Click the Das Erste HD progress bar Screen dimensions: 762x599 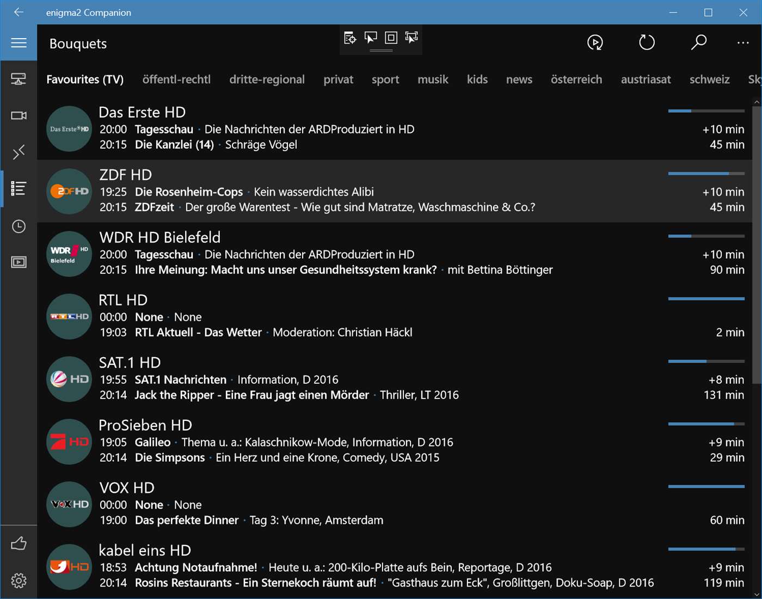tap(706, 111)
